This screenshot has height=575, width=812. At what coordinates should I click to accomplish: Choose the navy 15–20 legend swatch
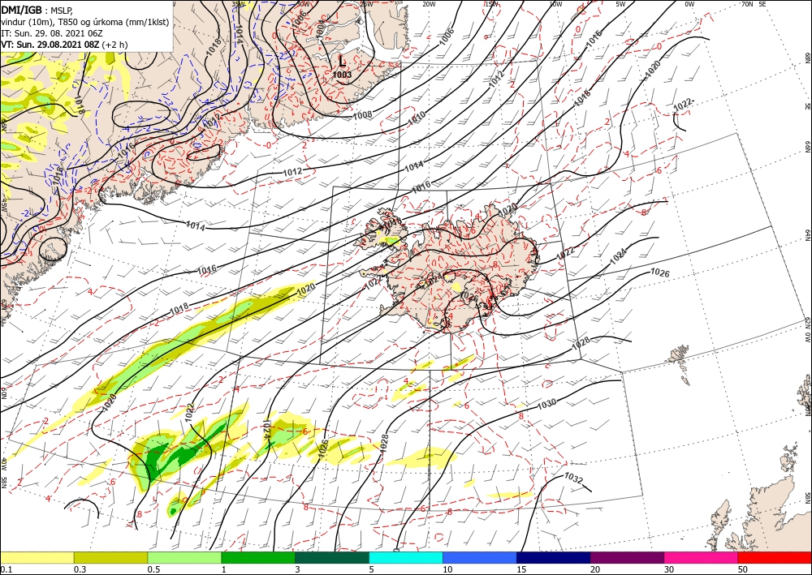pyautogui.click(x=554, y=557)
